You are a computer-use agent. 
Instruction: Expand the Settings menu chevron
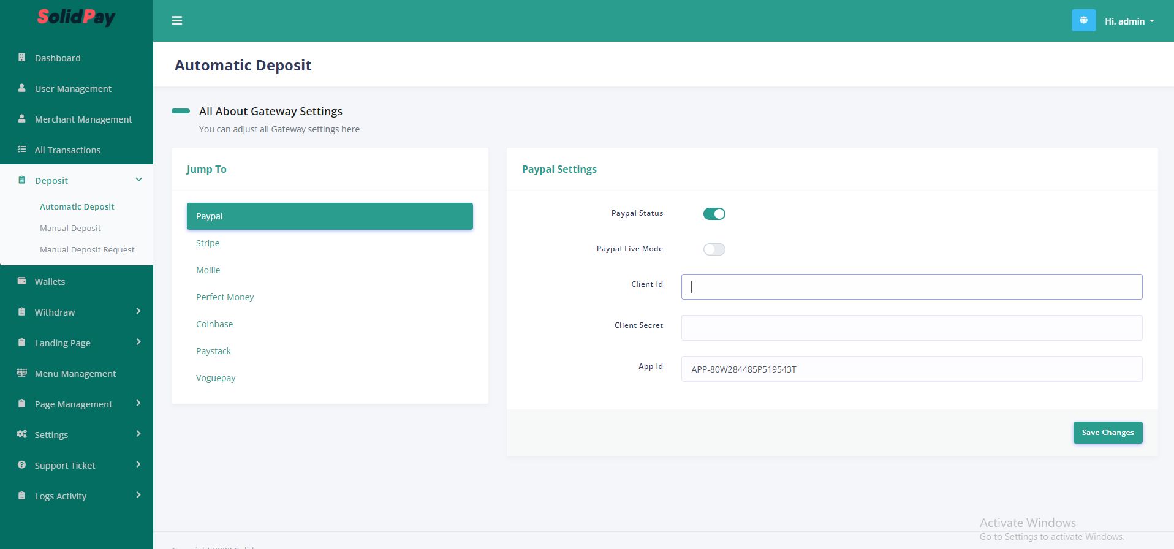pos(138,434)
